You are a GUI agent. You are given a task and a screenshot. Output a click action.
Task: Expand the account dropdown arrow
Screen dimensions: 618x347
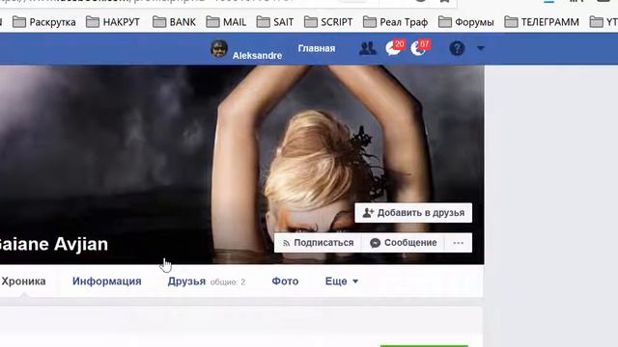tap(481, 48)
